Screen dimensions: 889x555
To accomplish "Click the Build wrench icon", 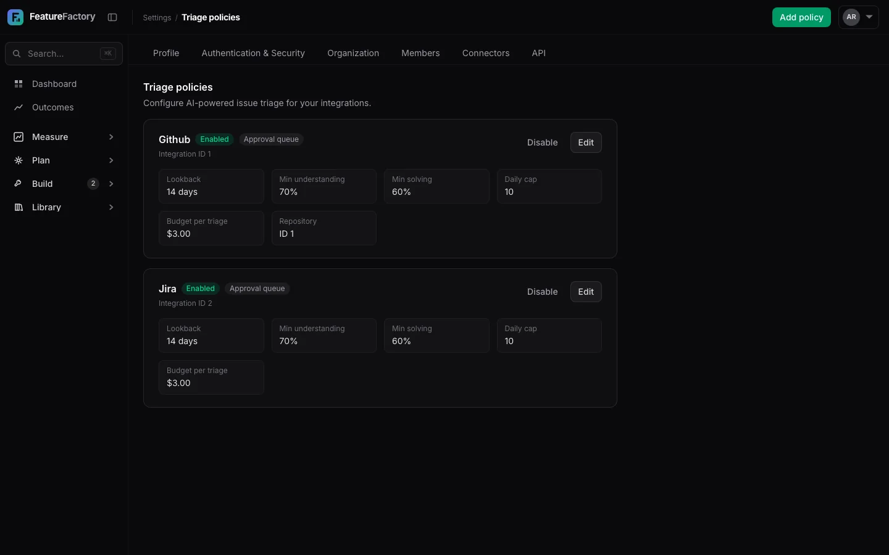I will pyautogui.click(x=19, y=184).
